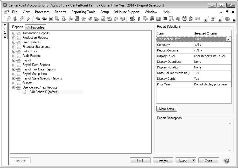238x168 pixels.
Task: Open the Reporting Tools menu
Action: (83, 12)
